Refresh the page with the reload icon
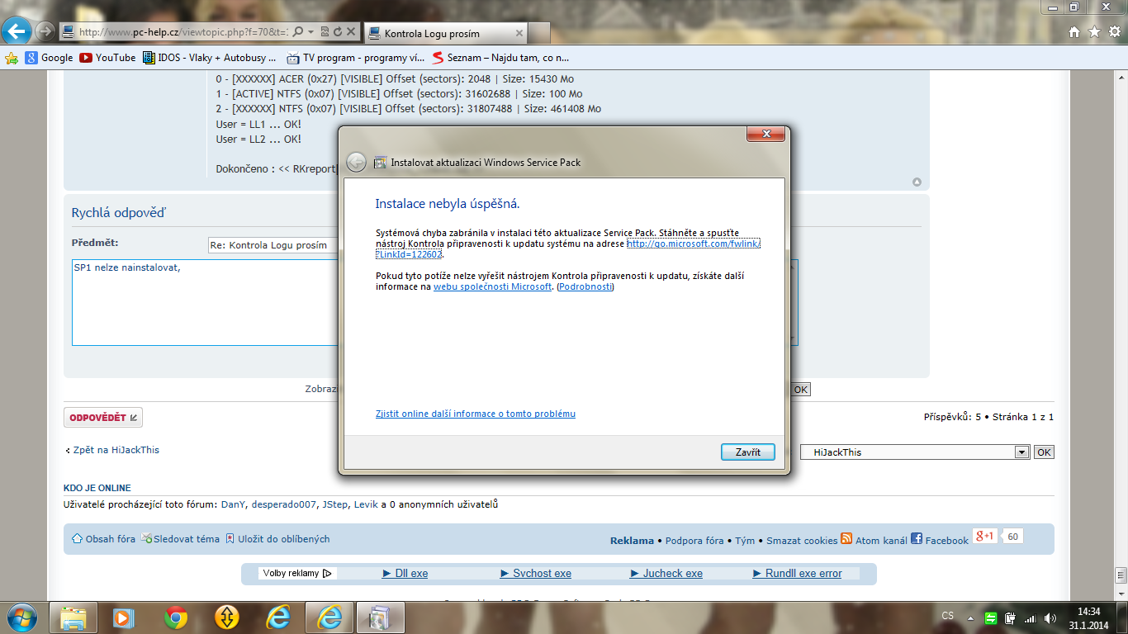This screenshot has width=1128, height=634. click(338, 32)
